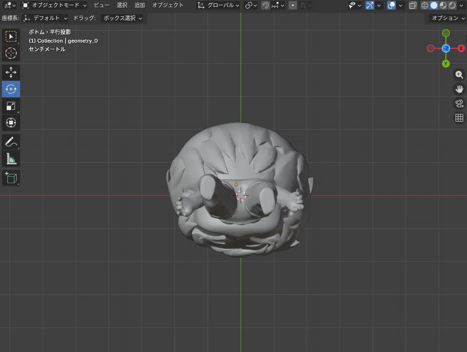Open the Global orientation dropdown
The width and height of the screenshot is (467, 352).
point(218,5)
